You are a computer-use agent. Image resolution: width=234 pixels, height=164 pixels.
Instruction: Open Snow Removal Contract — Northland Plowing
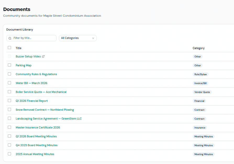point(45,110)
